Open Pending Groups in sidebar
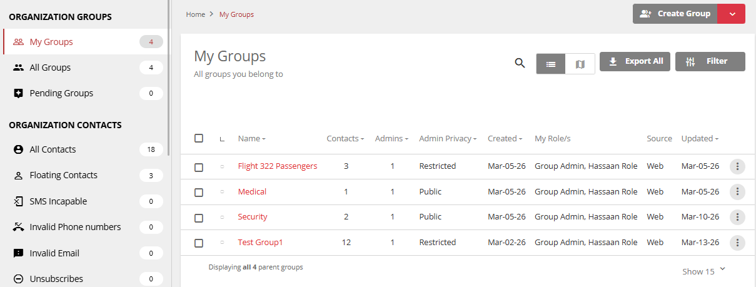The width and height of the screenshot is (756, 287). click(x=61, y=93)
